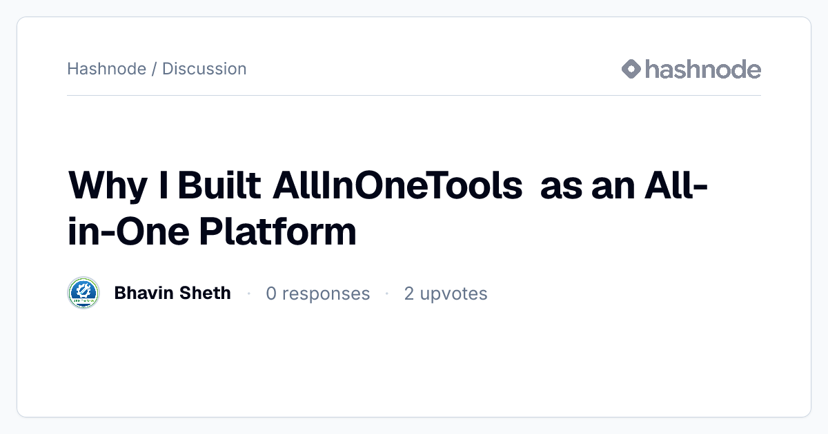
Task: Click the slash separator in breadcrumb
Action: pos(154,69)
